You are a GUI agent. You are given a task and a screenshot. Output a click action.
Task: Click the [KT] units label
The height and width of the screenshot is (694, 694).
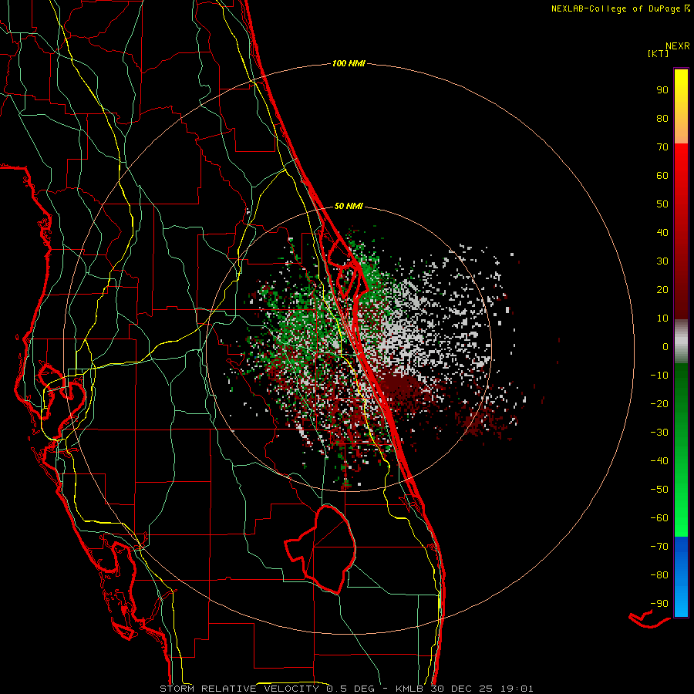(658, 53)
